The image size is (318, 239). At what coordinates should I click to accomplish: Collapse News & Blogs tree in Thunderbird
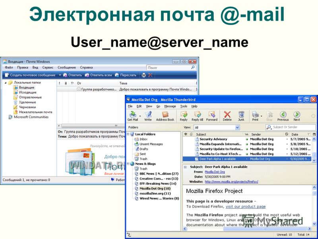128,164
